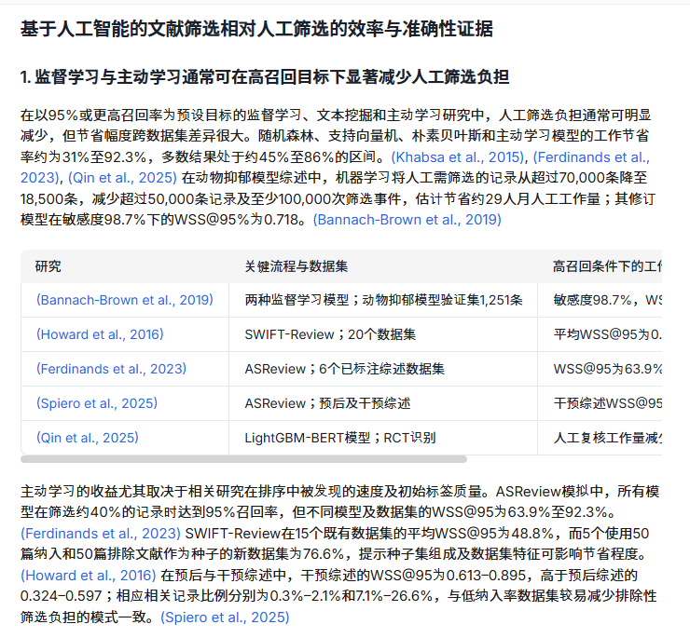Click cell beginning WSS@95为63.9%
The image size is (690, 638).
(600, 369)
